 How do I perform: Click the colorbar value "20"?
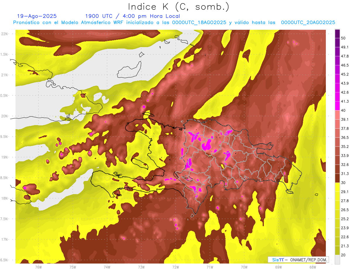click(344, 255)
